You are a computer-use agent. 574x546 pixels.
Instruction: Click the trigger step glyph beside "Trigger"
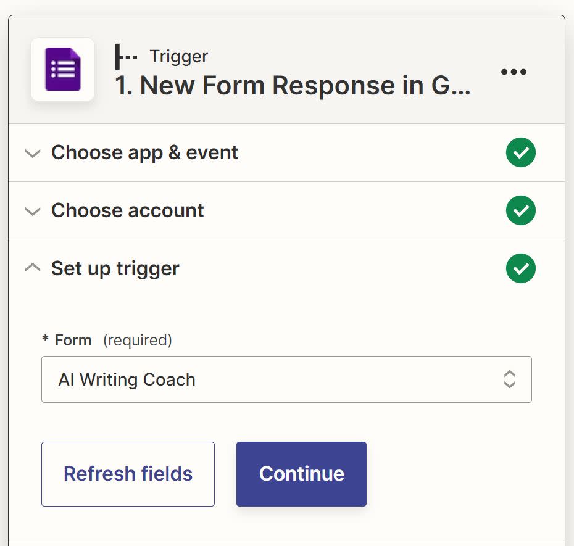[x=126, y=57]
